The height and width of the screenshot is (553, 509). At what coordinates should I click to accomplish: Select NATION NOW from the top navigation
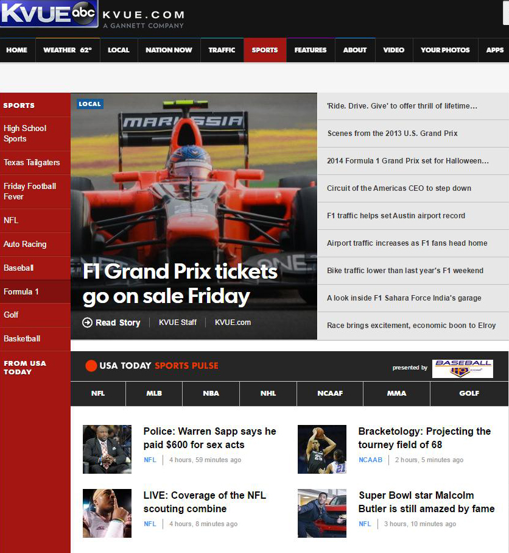169,50
